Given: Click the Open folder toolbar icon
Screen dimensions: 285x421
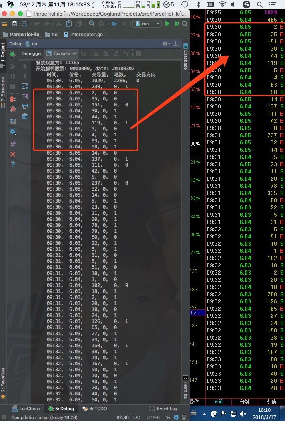Looking at the screenshot, I should (4, 24).
